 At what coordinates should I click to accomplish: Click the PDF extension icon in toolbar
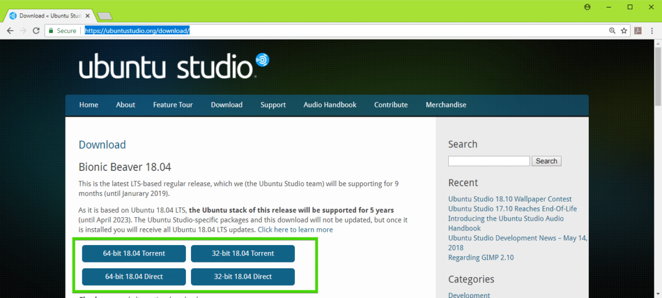pos(638,31)
